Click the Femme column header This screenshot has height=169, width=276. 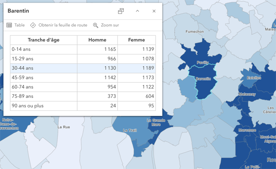tap(137, 40)
